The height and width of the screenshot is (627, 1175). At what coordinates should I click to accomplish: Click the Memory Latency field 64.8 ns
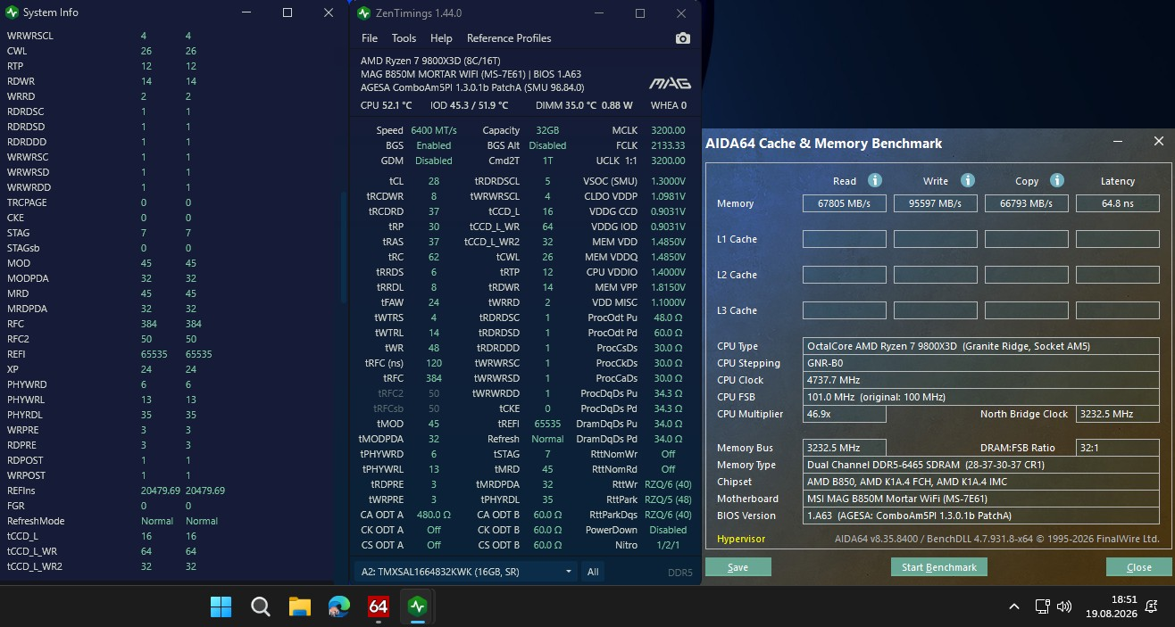click(1118, 203)
